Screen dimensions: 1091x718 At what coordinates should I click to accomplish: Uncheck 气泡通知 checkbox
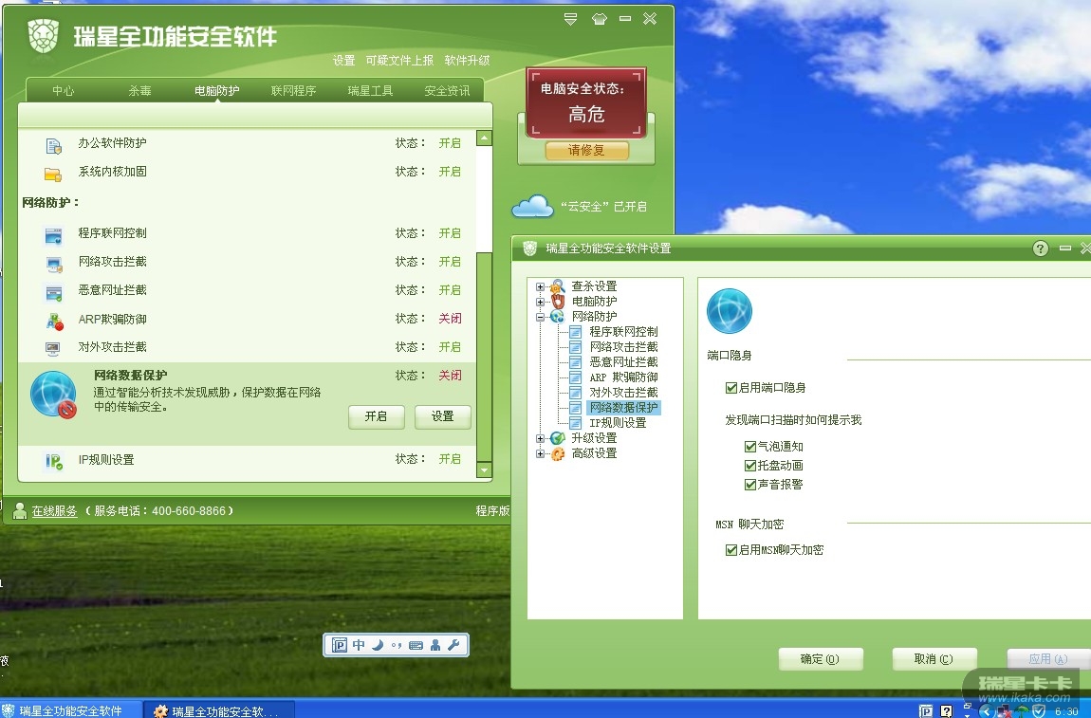pos(750,447)
